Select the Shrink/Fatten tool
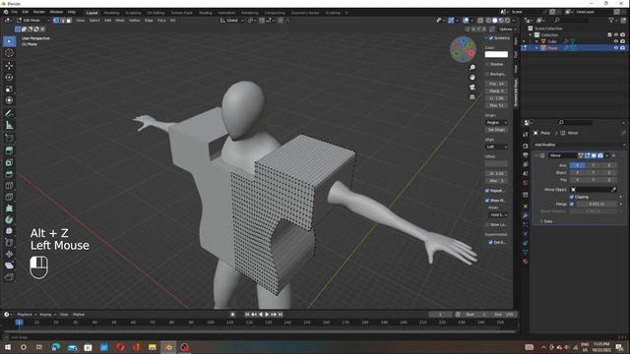The image size is (630, 354). [9, 254]
